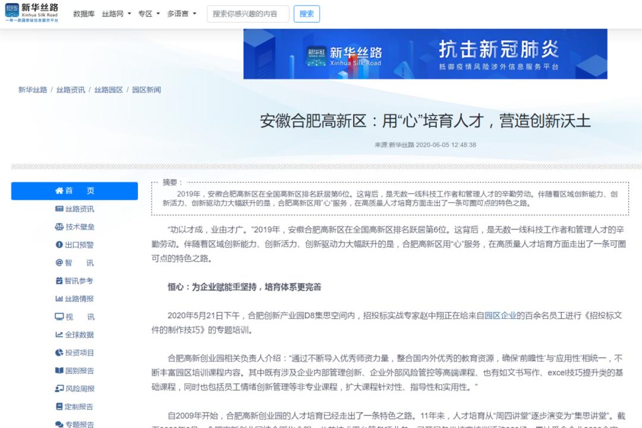Click the publish date 2020-06-05 12:48:38
This screenshot has height=428, width=642.
[x=446, y=145]
